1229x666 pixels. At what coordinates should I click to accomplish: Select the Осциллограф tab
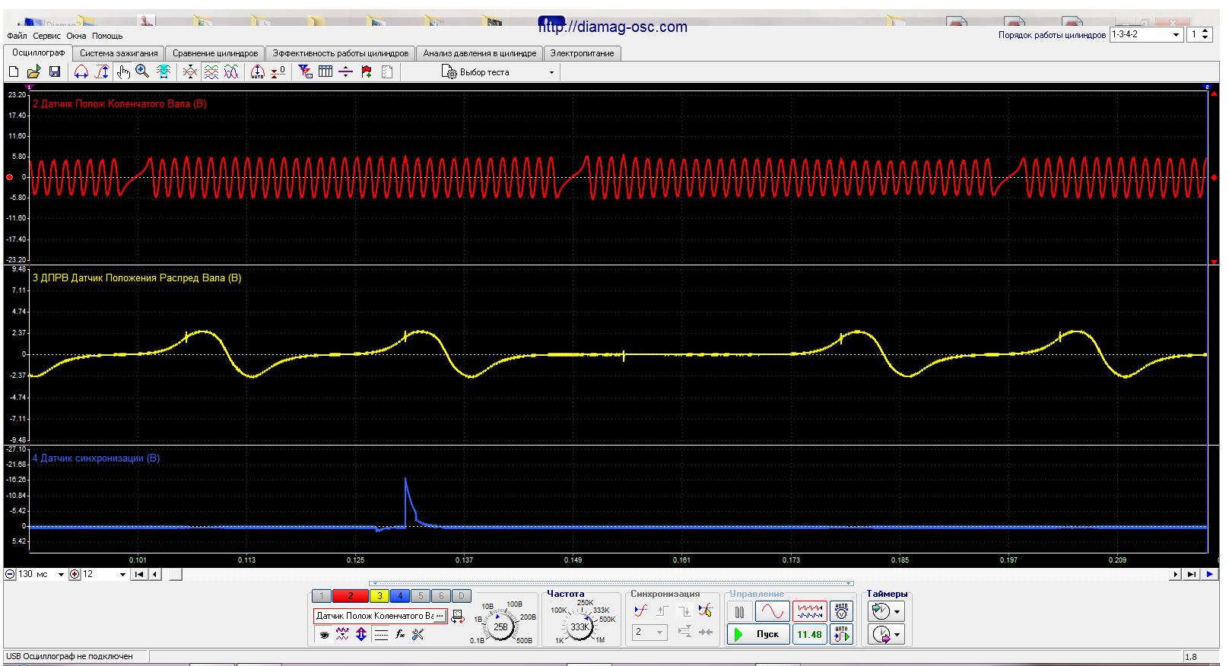point(38,52)
